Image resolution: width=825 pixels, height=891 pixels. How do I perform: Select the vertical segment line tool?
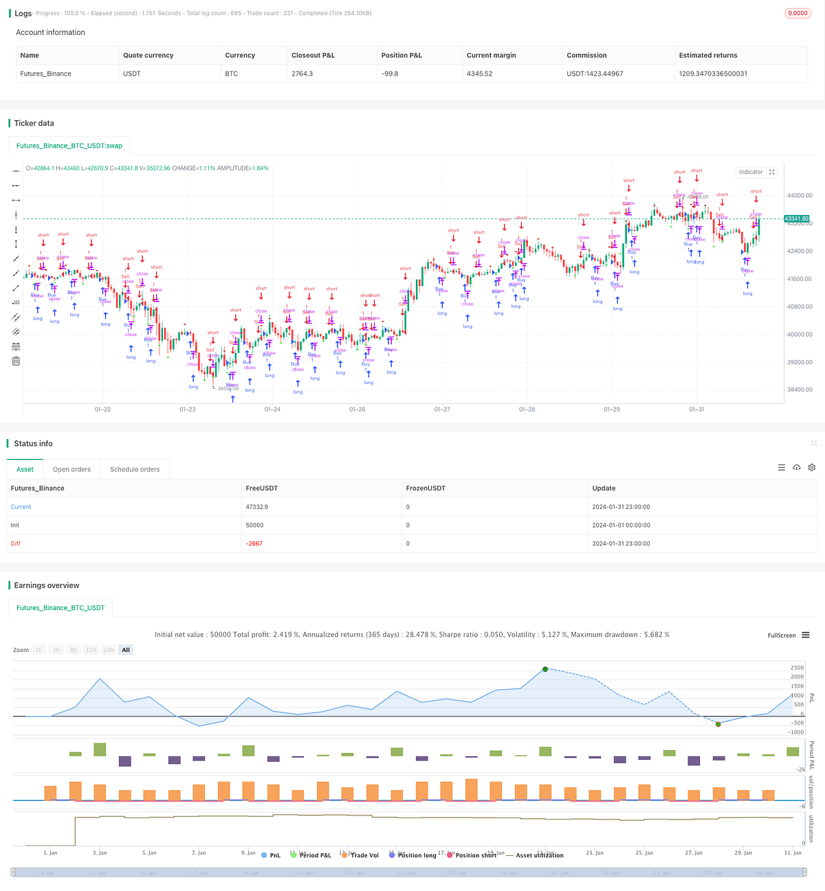click(x=16, y=244)
